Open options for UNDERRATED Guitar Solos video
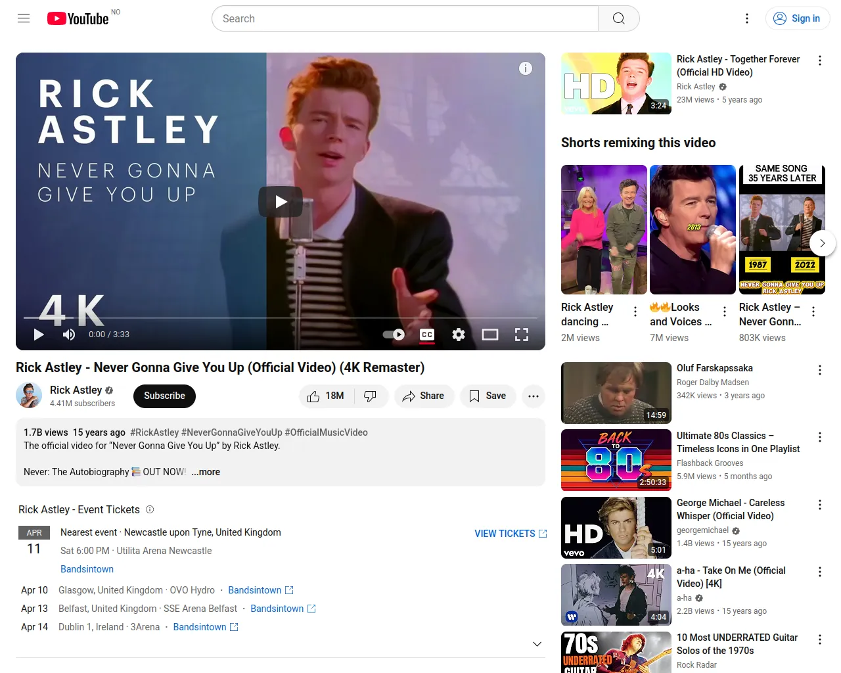Viewport: 841px width, 673px height. click(820, 639)
